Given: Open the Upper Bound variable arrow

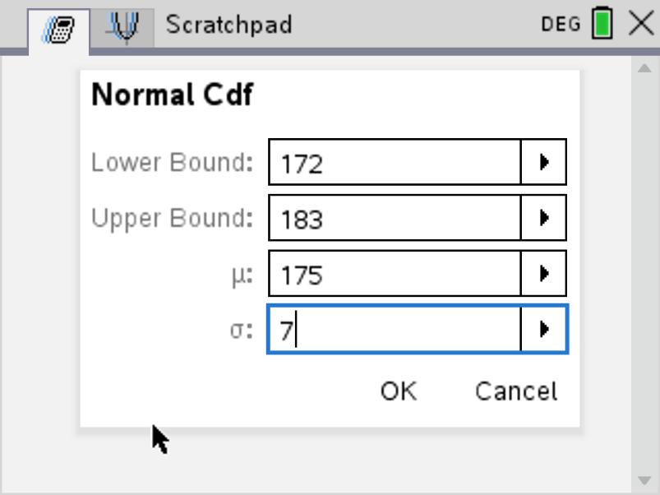Looking at the screenshot, I should (543, 218).
